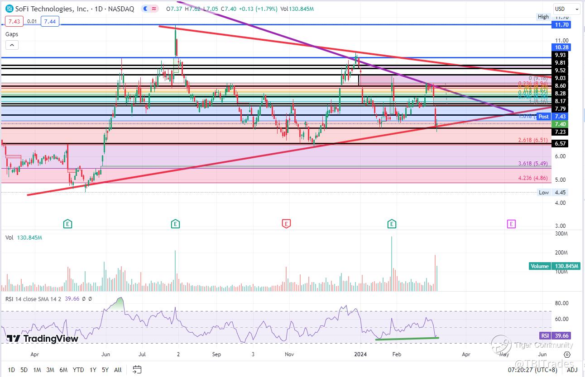This screenshot has height=377, width=585.
Task: Click the black 7.23 price level label
Action: click(560, 132)
